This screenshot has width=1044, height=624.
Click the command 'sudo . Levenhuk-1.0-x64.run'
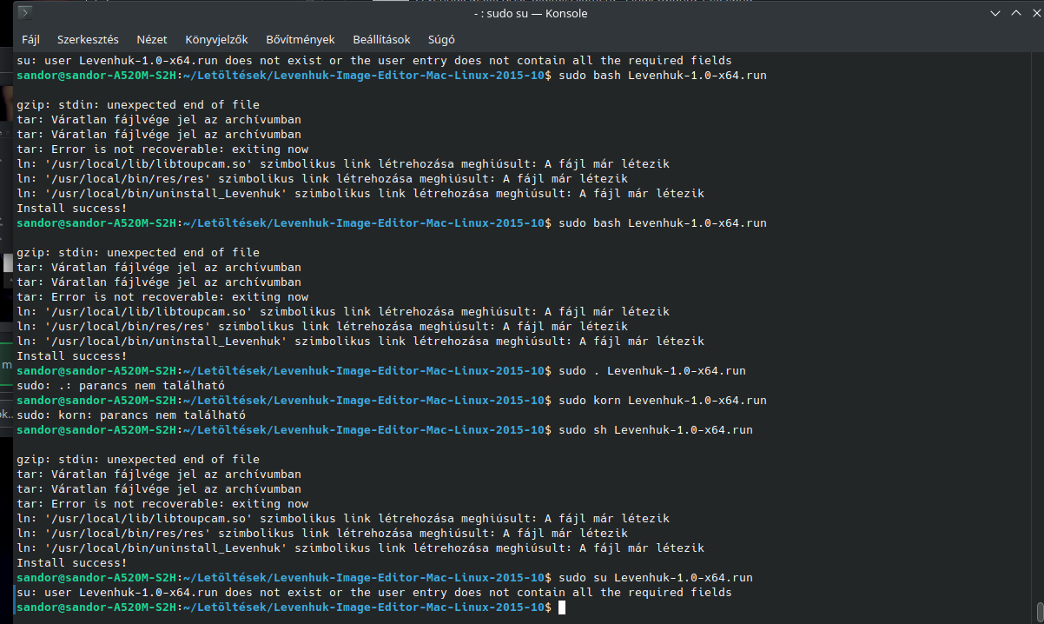coord(651,371)
